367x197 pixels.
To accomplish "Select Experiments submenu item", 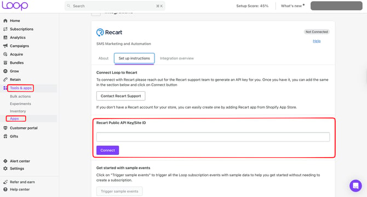I will [20, 104].
